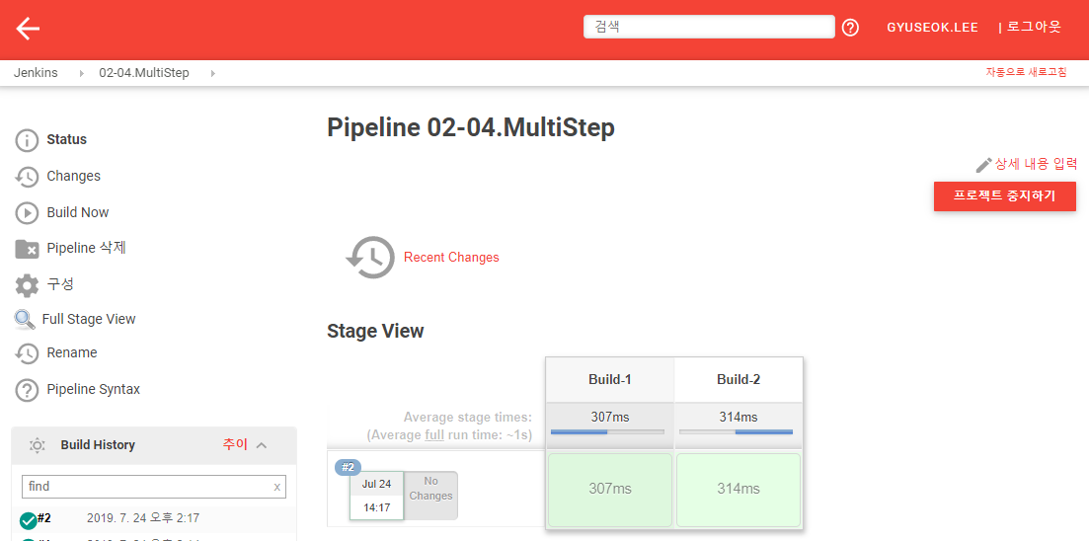Click the Status info icon
Screen dimensions: 1089x541
(27, 140)
